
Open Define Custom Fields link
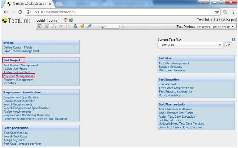(x=18, y=47)
